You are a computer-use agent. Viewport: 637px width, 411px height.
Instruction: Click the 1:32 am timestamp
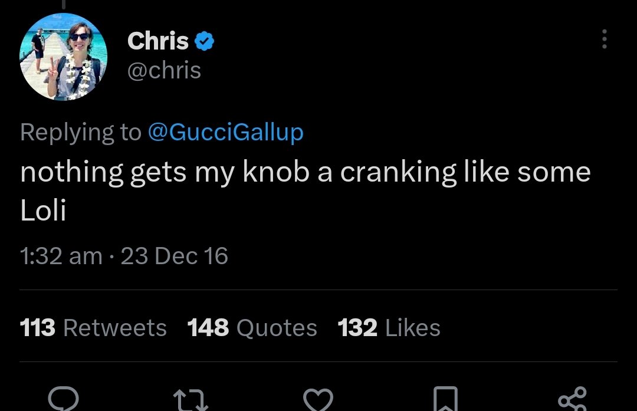click(61, 256)
